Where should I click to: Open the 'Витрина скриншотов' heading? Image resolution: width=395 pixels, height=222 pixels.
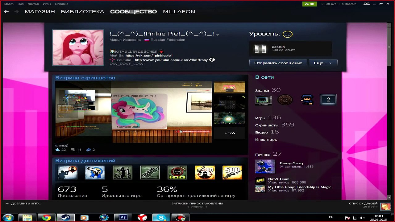pos(85,78)
